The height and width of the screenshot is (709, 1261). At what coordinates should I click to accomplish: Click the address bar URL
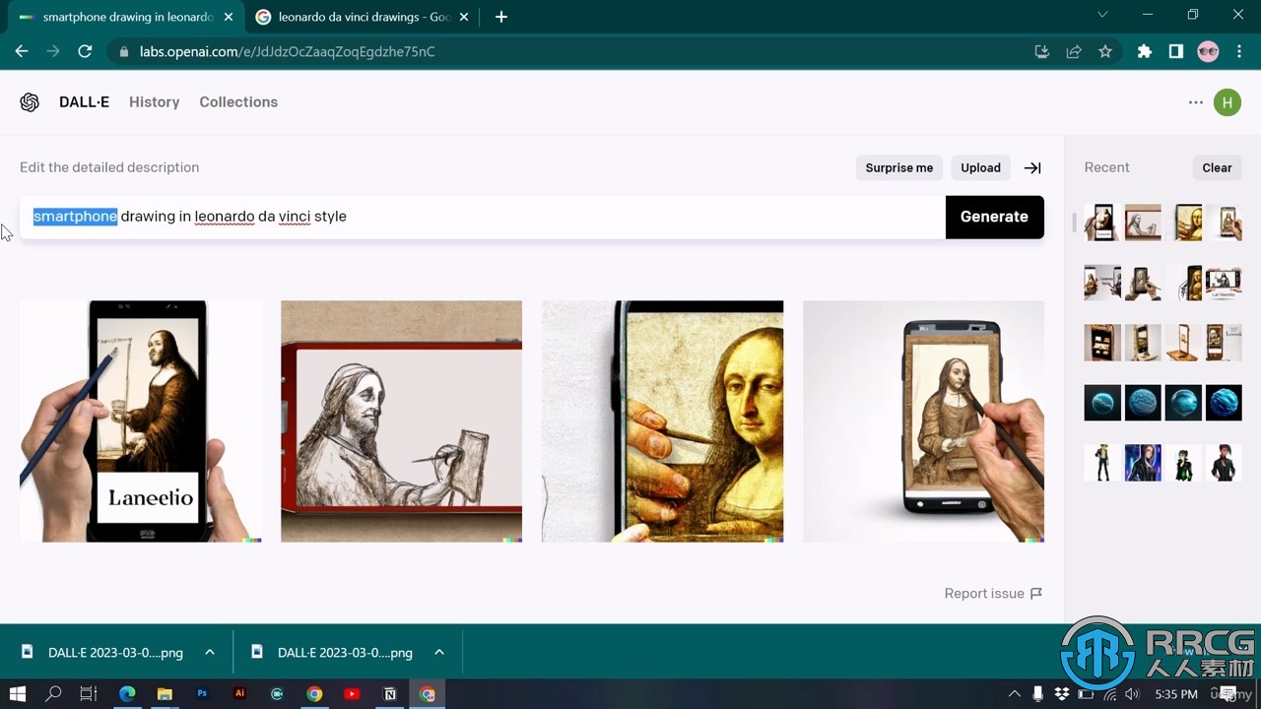288,51
